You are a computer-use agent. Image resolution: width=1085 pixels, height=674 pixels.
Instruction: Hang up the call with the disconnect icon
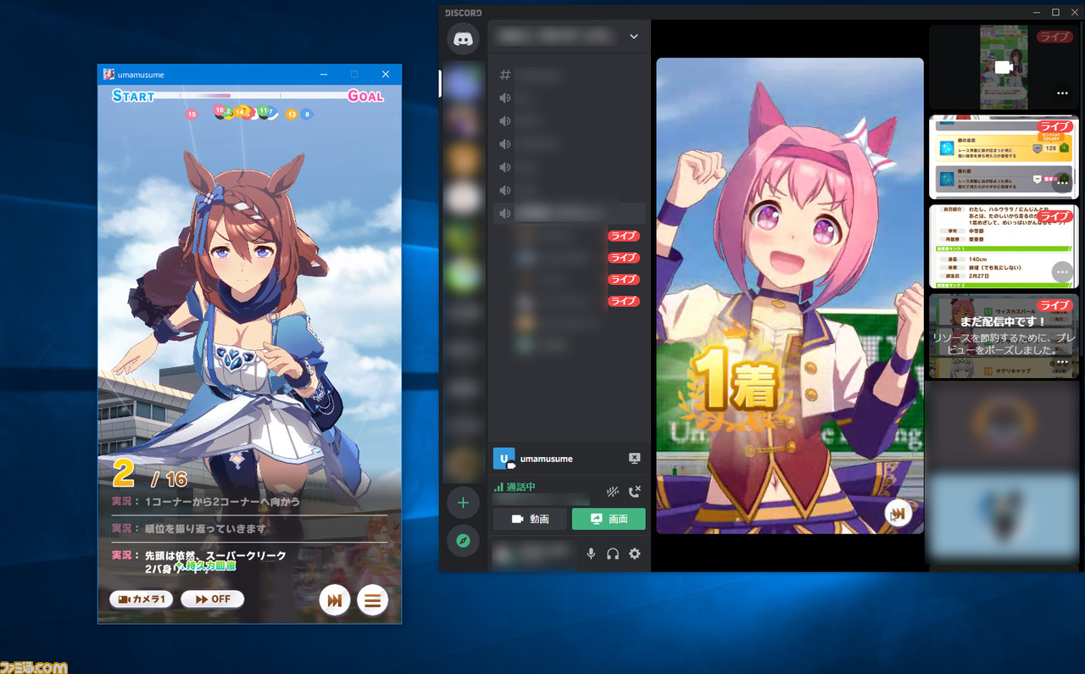point(634,491)
